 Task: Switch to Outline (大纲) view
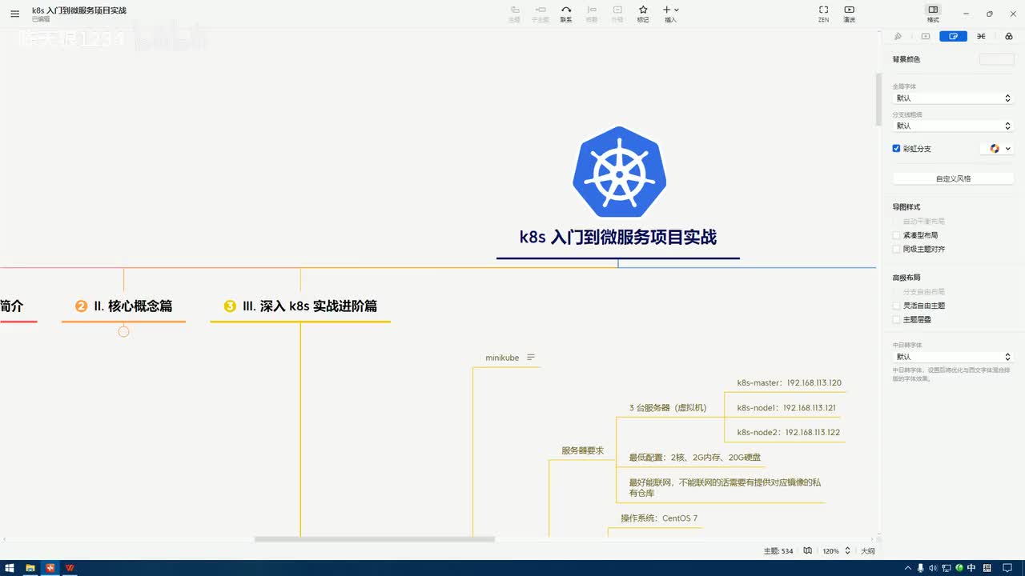(868, 551)
